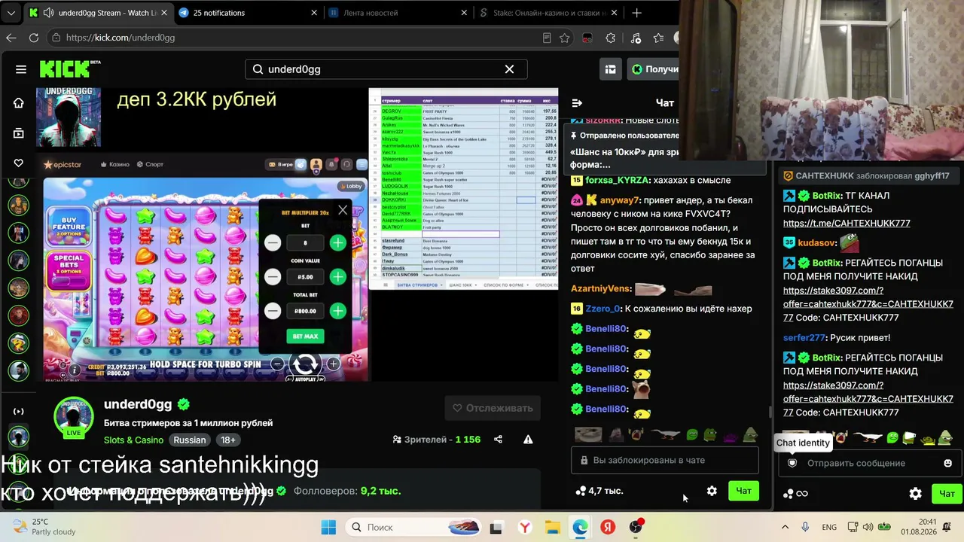
Task: Switch to the Stake casino tab
Action: pyautogui.click(x=548, y=13)
